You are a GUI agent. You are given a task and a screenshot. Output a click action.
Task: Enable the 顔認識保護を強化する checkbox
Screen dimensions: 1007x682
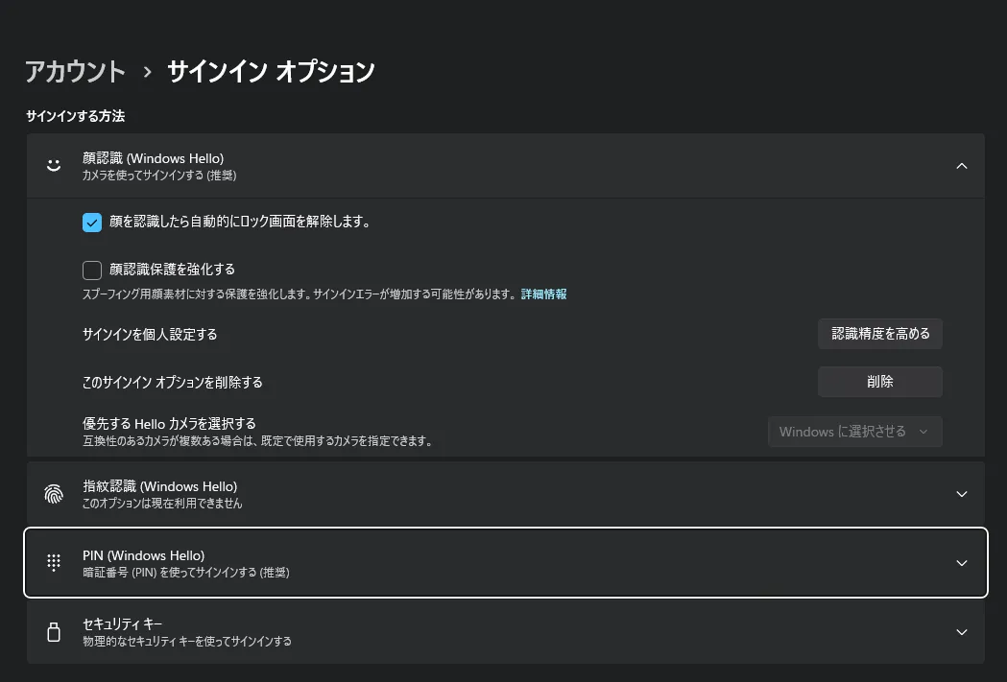(x=91, y=270)
